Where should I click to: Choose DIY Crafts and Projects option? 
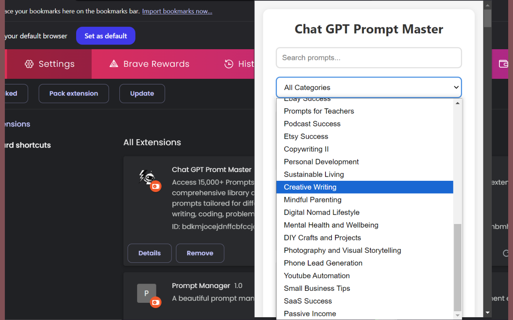click(365, 238)
